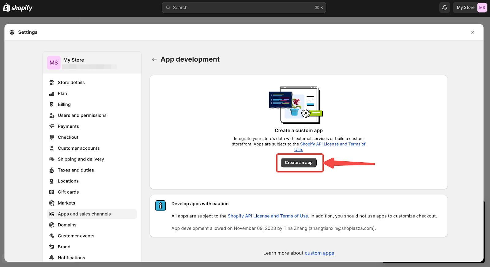Click the App development heading
The height and width of the screenshot is (267, 490).
tap(190, 59)
